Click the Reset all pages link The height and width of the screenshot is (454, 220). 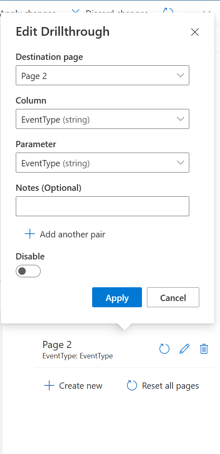coord(170,386)
